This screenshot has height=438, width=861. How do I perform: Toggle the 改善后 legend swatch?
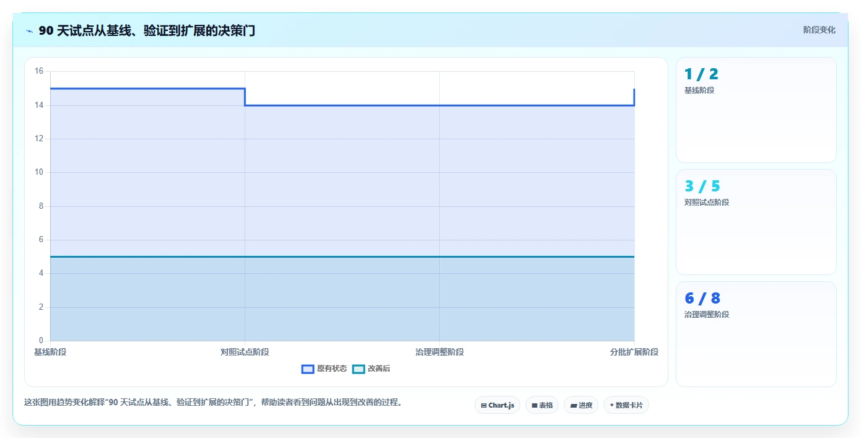tap(359, 369)
